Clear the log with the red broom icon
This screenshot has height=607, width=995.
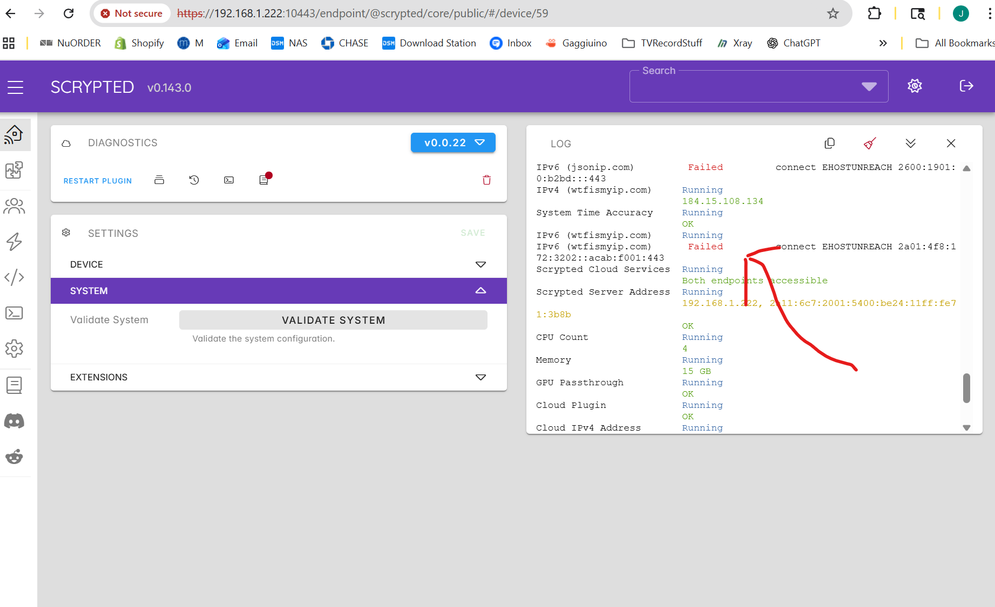coord(869,143)
